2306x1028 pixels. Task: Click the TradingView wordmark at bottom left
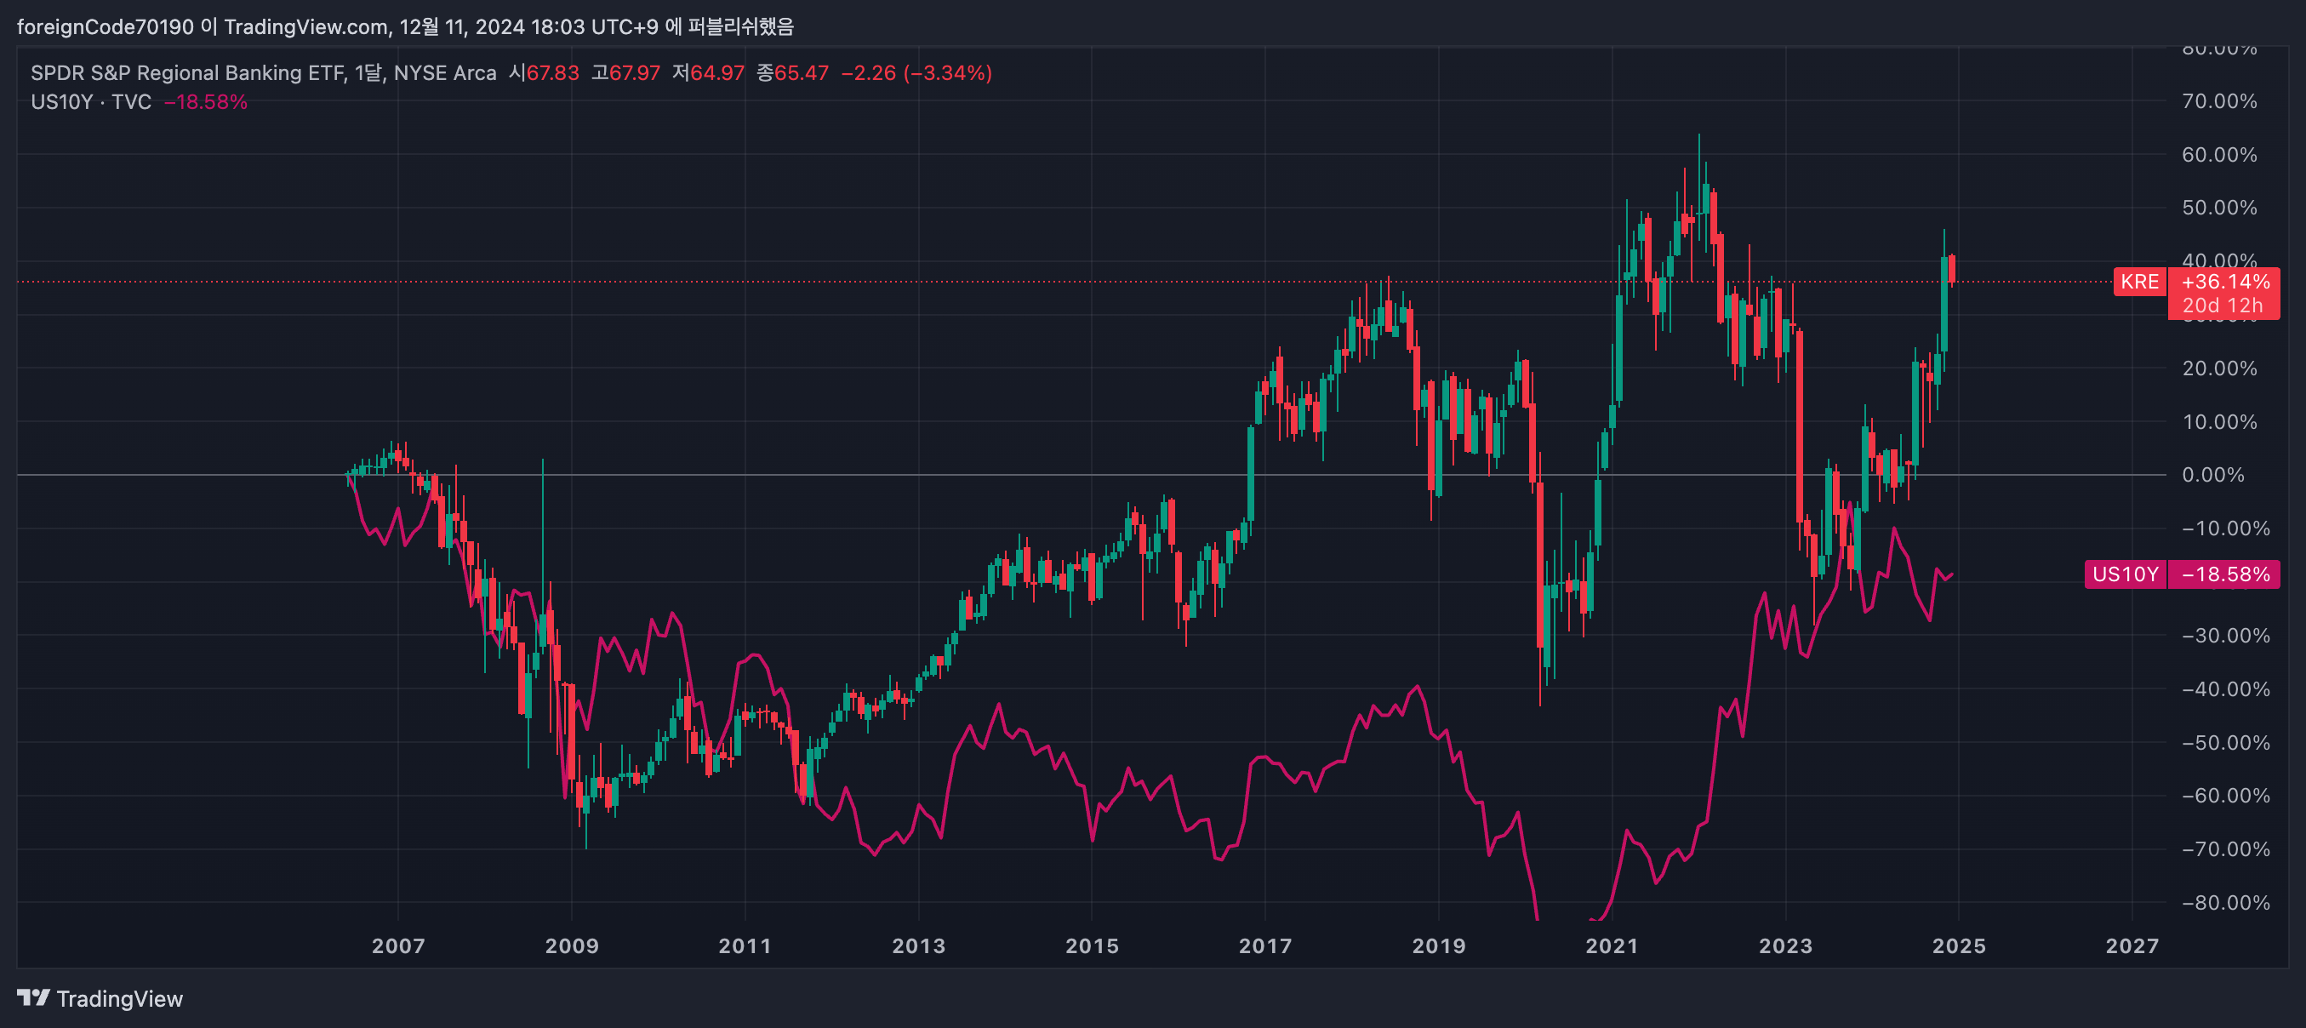pos(120,998)
